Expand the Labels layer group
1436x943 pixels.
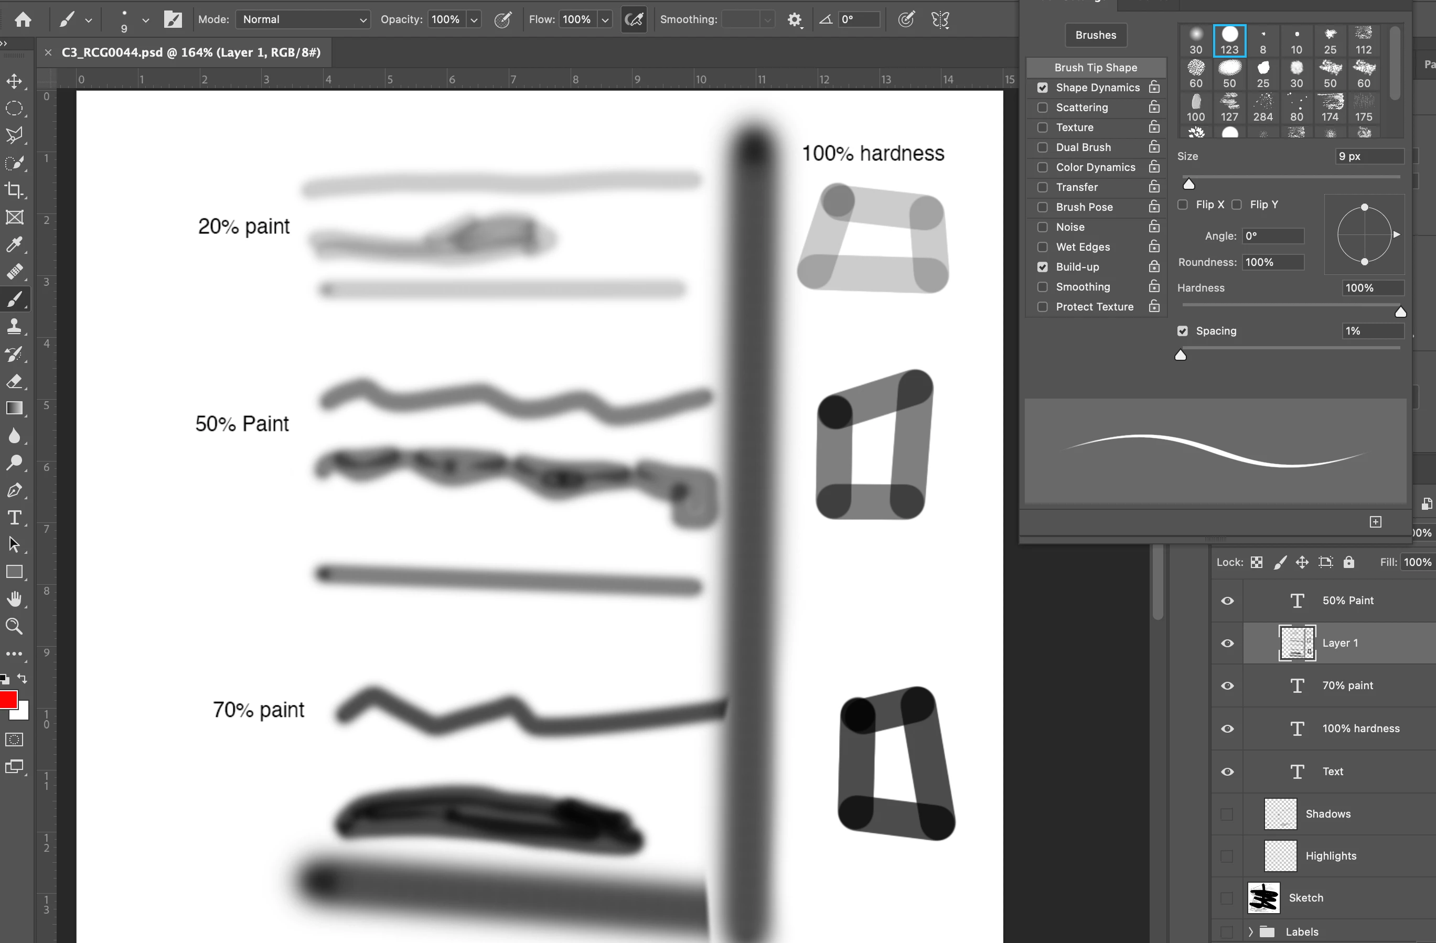coord(1251,931)
